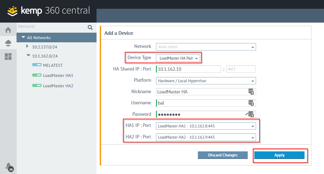Select LoadMaster HA2 in the tree
The height and width of the screenshot is (174, 324).
(58, 86)
